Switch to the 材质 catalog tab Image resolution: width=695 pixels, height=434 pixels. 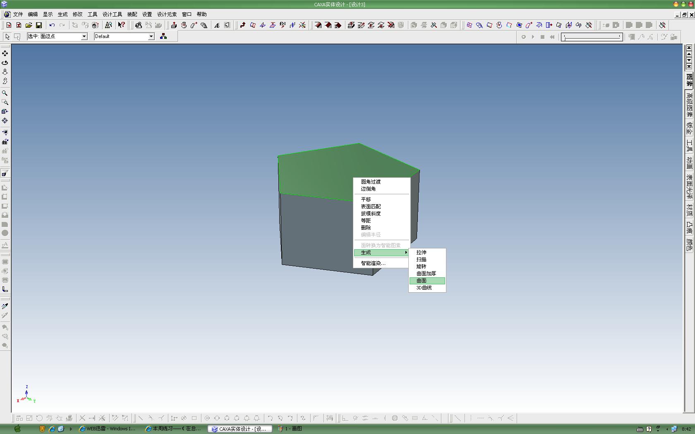pos(689,210)
